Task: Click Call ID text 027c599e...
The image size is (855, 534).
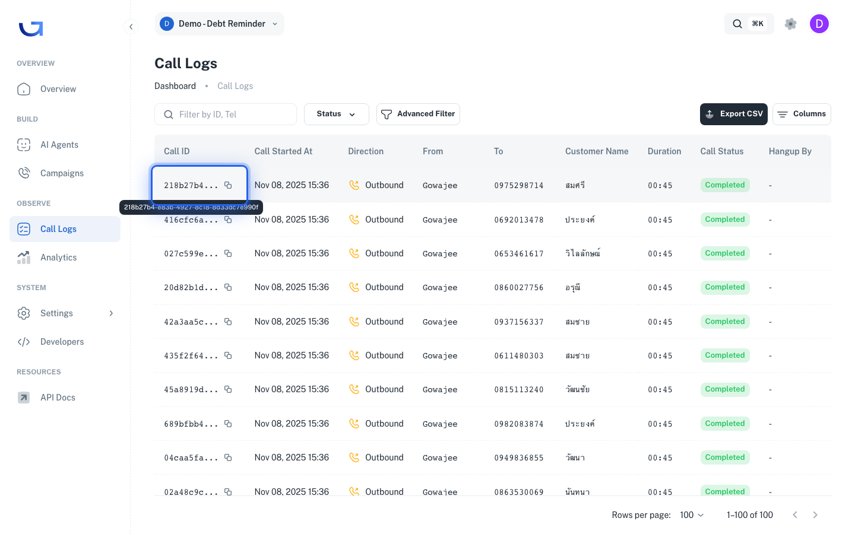Action: click(x=191, y=253)
